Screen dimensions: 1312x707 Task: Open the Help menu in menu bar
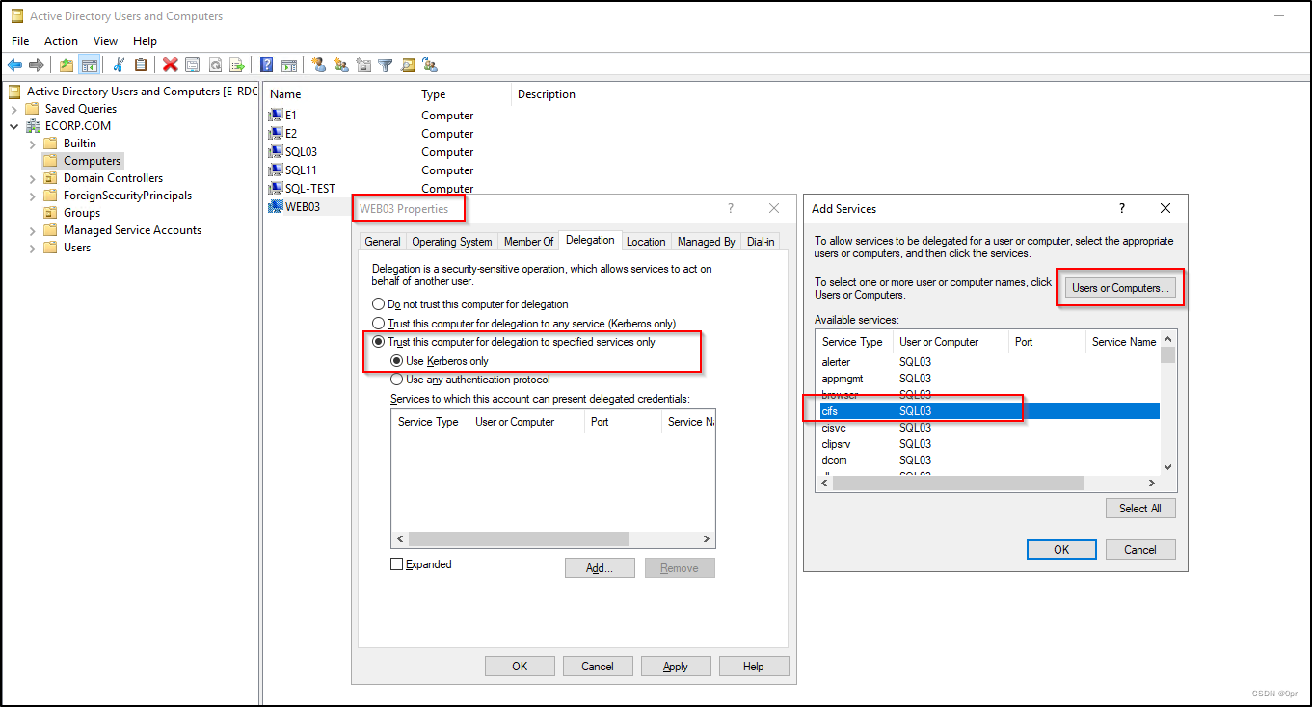click(x=146, y=41)
